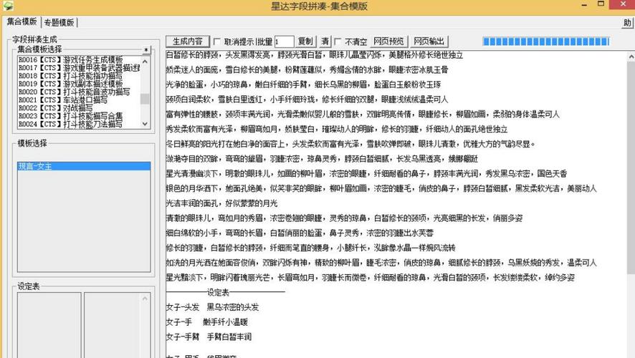Select R0017 游戏重甲装备武器描述
Image resolution: width=635 pixels, height=358 pixels.
(x=79, y=67)
